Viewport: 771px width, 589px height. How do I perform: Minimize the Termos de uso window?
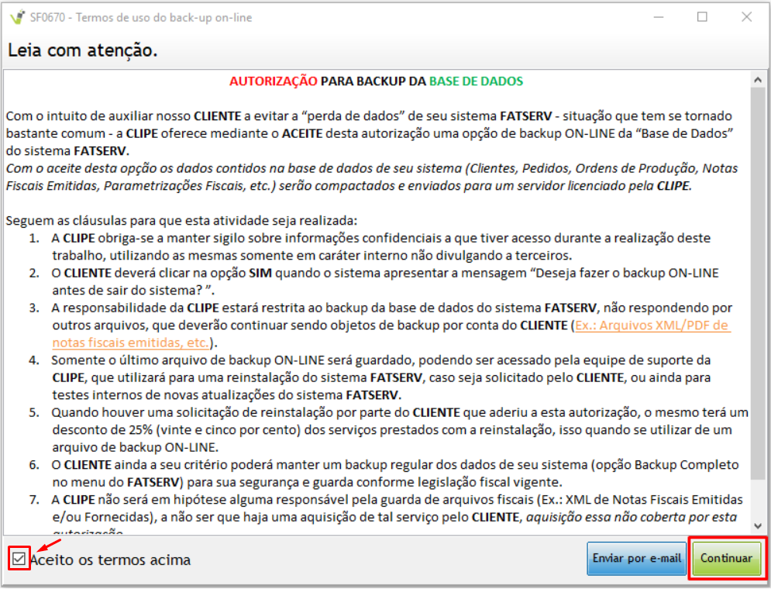658,17
